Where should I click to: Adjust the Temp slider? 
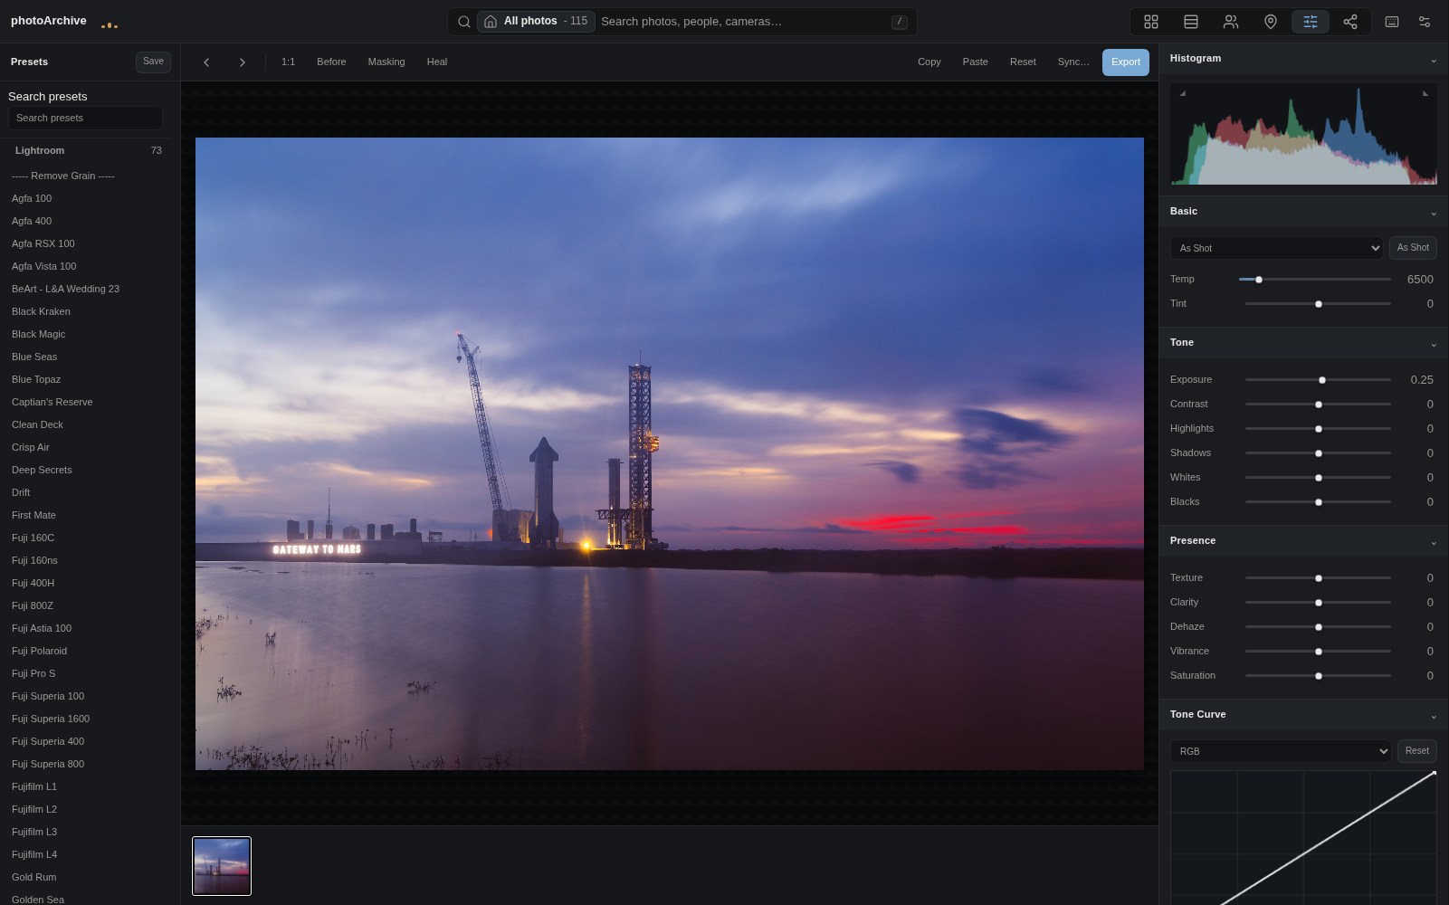pyautogui.click(x=1314, y=280)
